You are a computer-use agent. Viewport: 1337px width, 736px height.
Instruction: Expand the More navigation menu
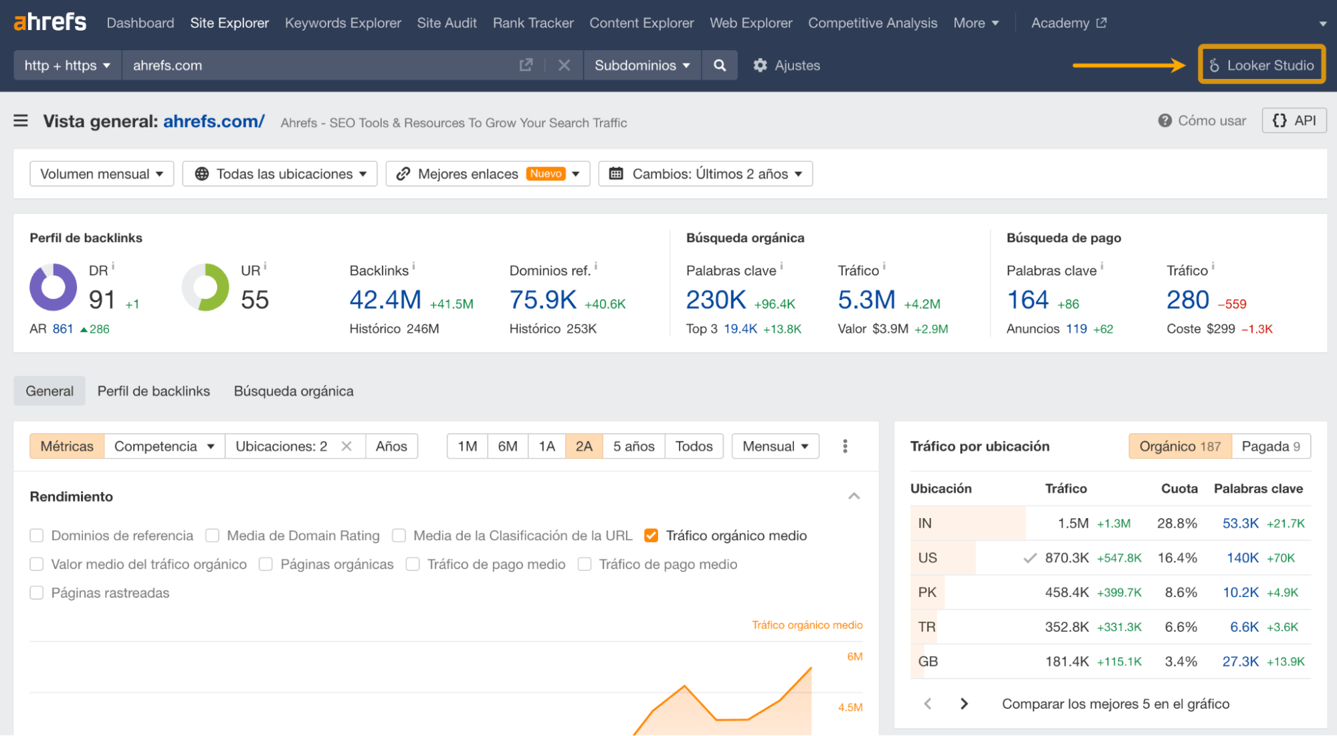[976, 22]
